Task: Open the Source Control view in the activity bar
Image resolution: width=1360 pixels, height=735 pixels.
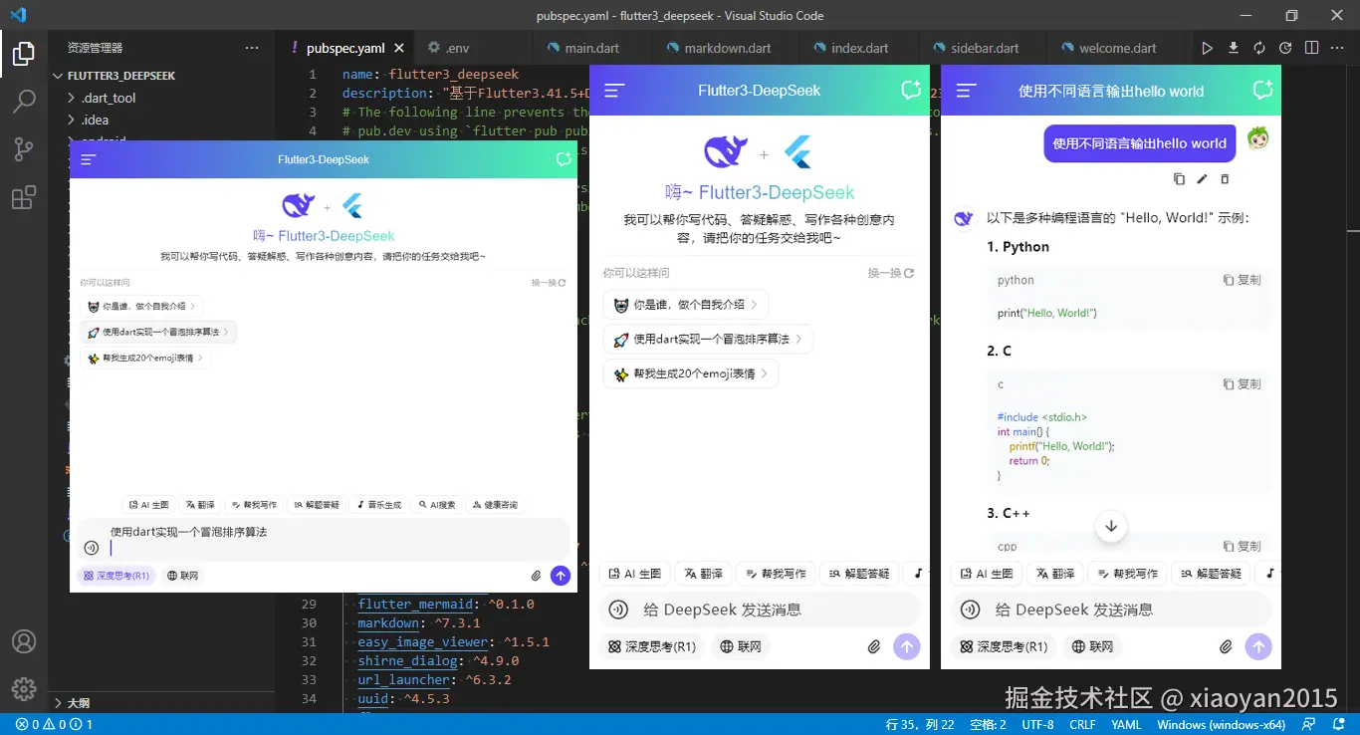Action: point(24,149)
